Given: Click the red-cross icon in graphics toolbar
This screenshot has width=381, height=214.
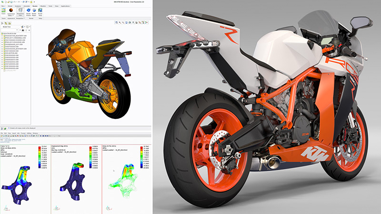Looking at the screenshot, I should [140, 22].
